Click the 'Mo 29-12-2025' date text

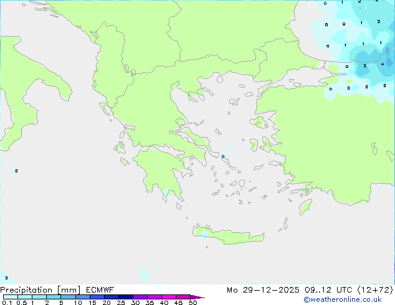[x=263, y=290]
